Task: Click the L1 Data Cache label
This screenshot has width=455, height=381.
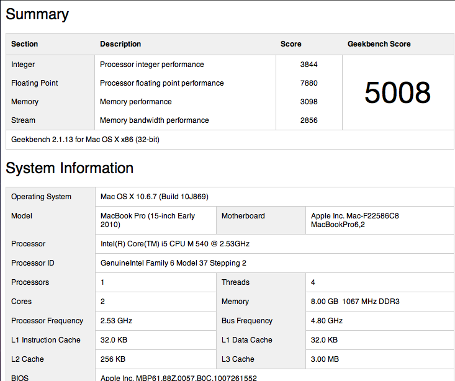Action: [246, 340]
